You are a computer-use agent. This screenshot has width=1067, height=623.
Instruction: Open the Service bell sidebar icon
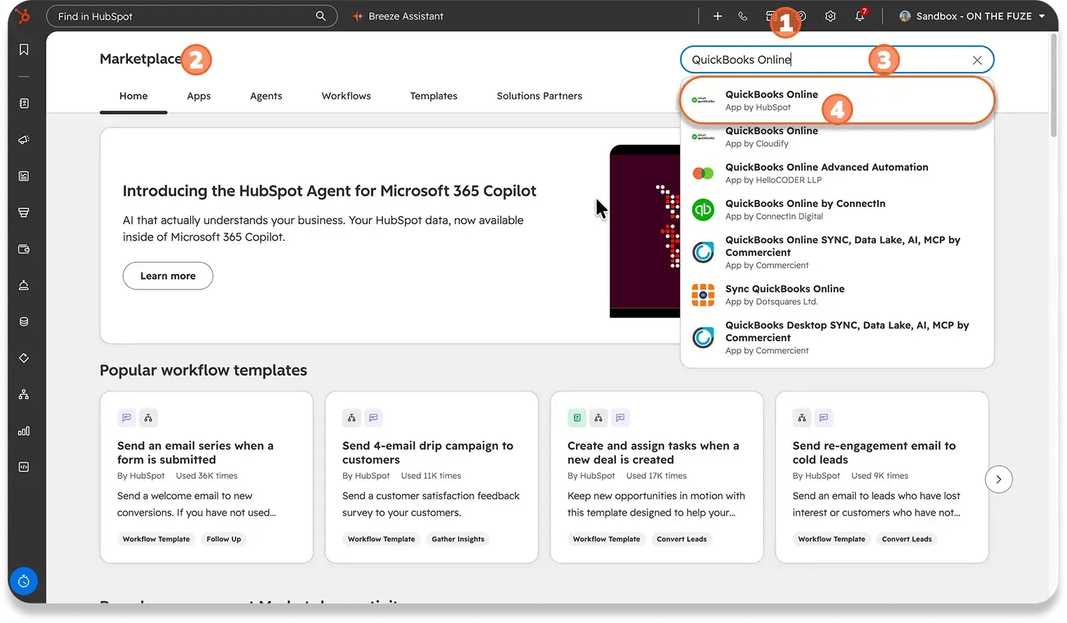(x=24, y=285)
